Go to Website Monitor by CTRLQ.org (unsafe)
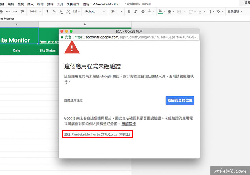This screenshot has width=250, height=175. (x=97, y=135)
